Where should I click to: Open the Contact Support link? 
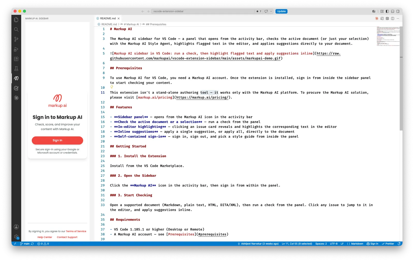[67, 237]
